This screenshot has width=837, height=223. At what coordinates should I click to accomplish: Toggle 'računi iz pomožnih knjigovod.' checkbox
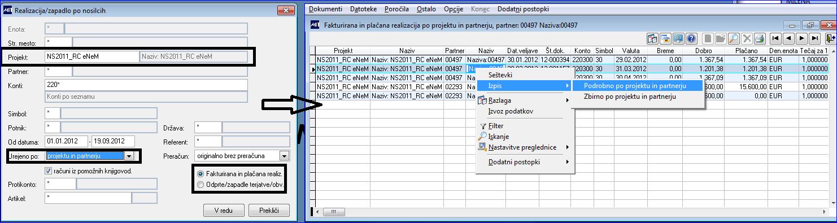coord(48,171)
